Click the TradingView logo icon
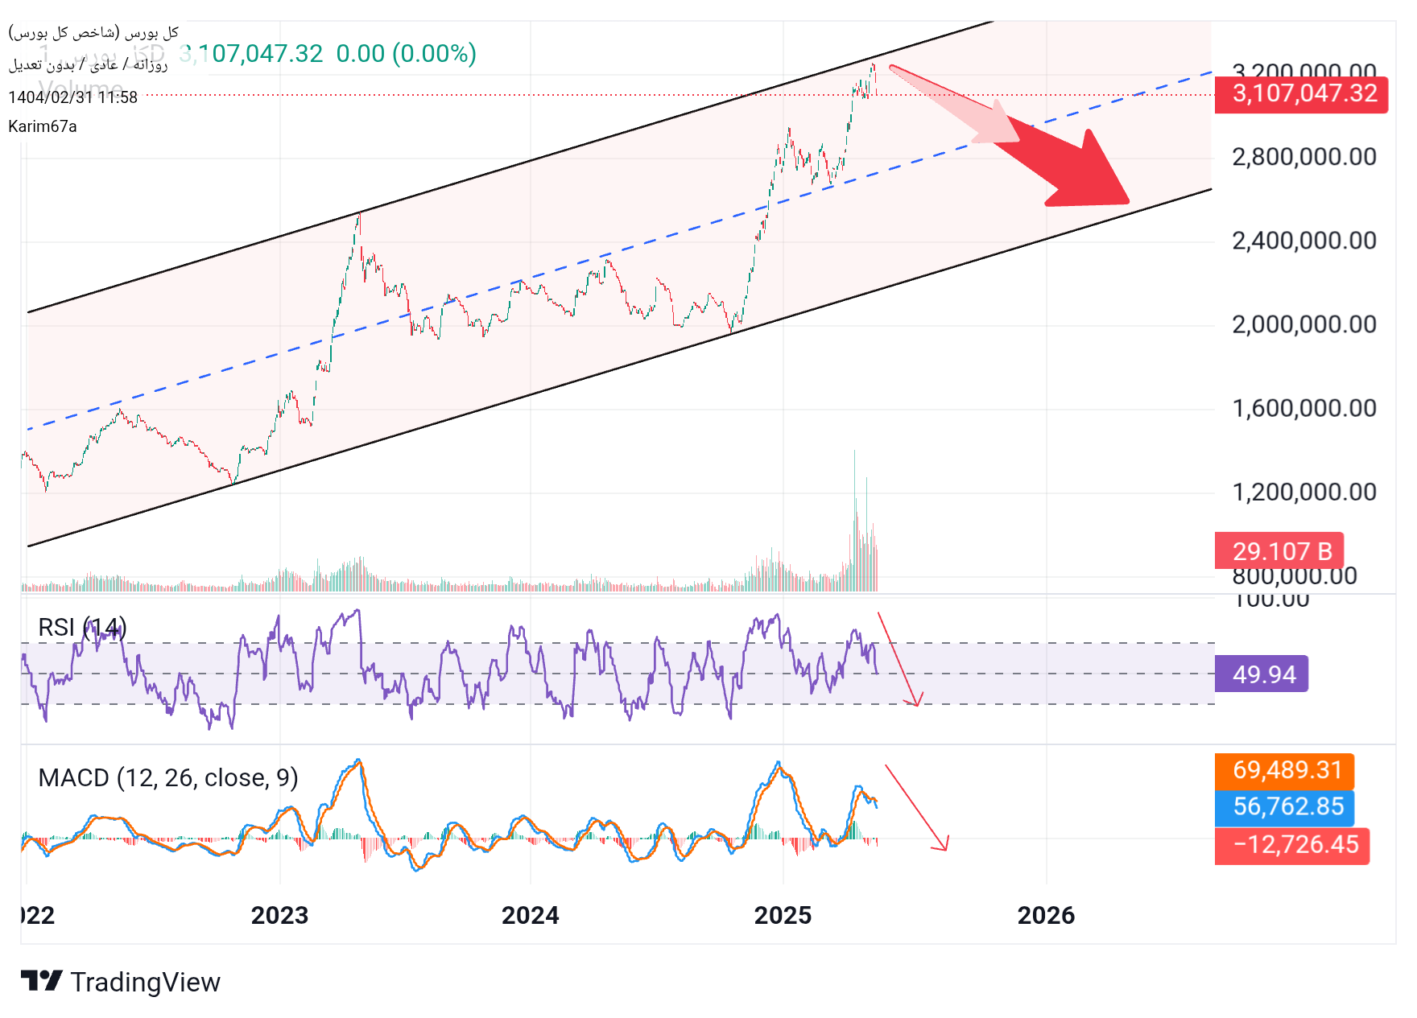This screenshot has height=1018, width=1417. 41,981
